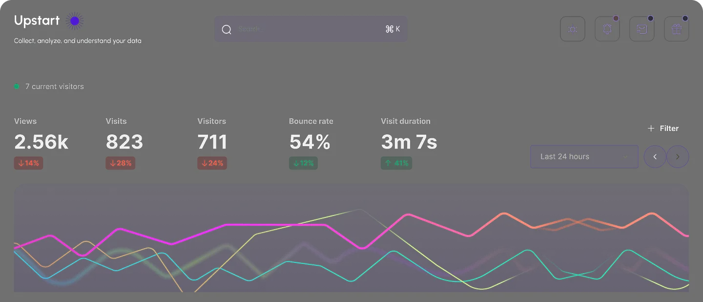
Task: Open the notifications bell
Action: [607, 29]
